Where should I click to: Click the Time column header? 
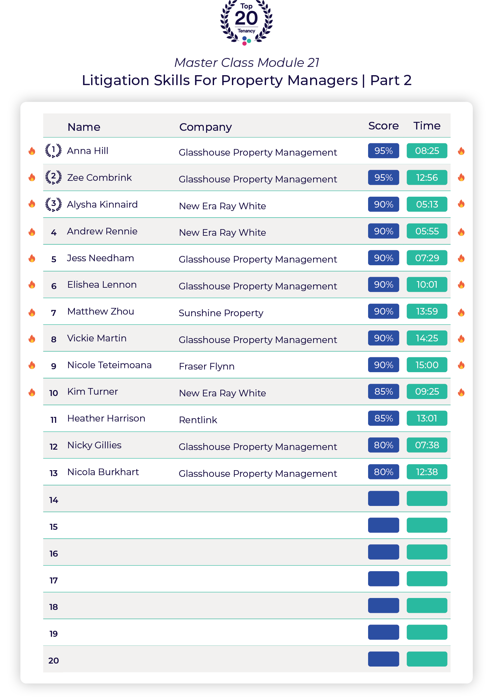pos(427,126)
